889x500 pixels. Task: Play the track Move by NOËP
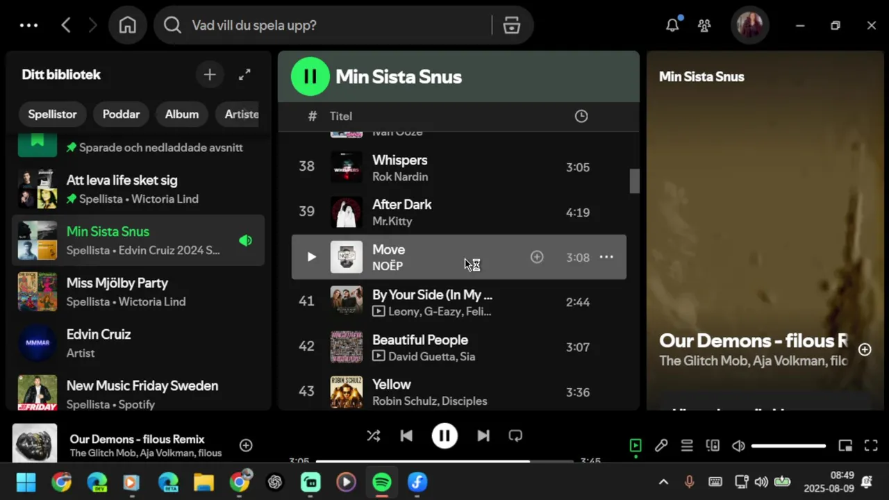click(x=311, y=257)
